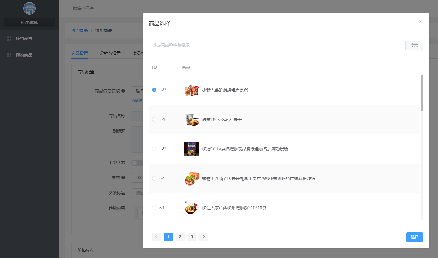Select radio button for product 62

coord(154,178)
